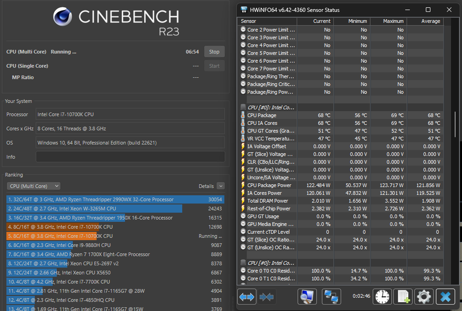The width and height of the screenshot is (462, 311).
Task: Click the HWiNFO expand arrows icon
Action: pyautogui.click(x=247, y=297)
